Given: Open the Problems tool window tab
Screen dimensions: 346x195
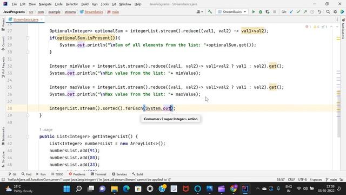Looking at the screenshot, I should coord(77,174).
